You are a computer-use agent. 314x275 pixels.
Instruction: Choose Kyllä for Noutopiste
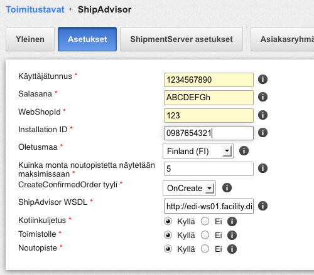pos(168,249)
